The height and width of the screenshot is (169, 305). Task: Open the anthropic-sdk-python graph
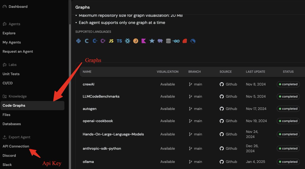tap(102, 148)
